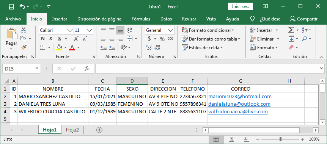Decrease decimal places
Image resolution: width=327 pixels, height=144 pixels.
point(157,47)
